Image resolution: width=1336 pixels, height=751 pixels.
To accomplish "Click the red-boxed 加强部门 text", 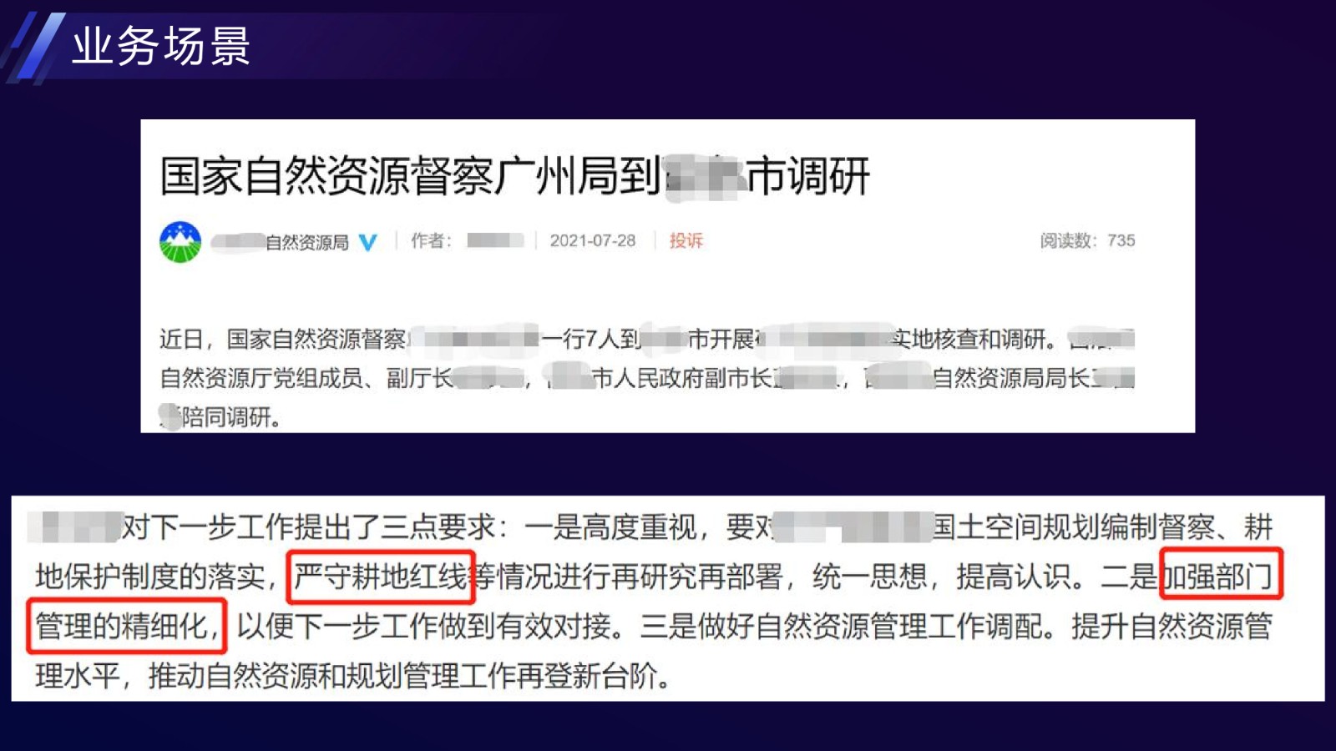I will [x=1221, y=574].
